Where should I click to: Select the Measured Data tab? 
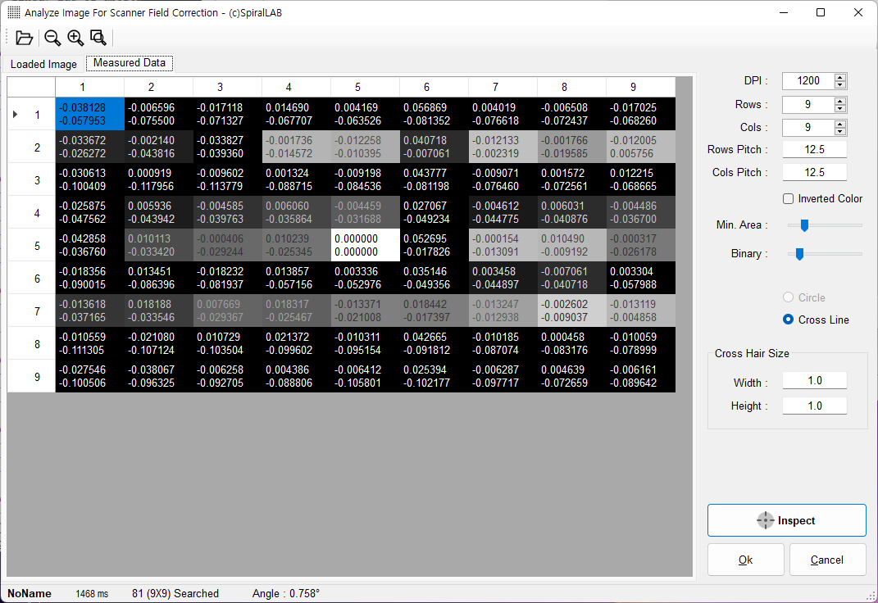pyautogui.click(x=130, y=62)
